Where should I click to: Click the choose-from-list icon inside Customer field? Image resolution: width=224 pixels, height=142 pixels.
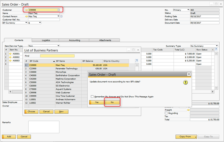click(59, 10)
